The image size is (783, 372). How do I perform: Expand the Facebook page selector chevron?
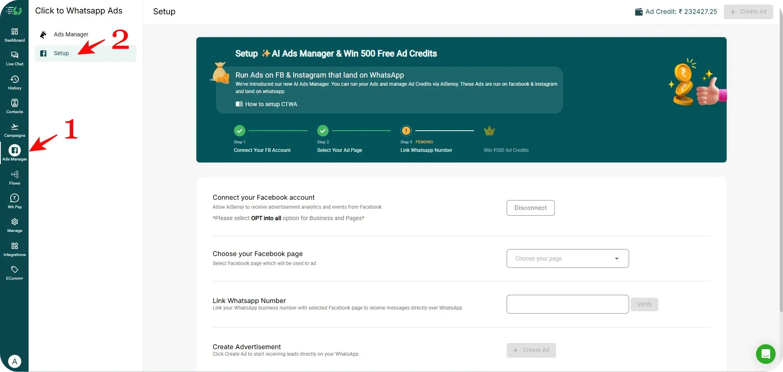(617, 258)
